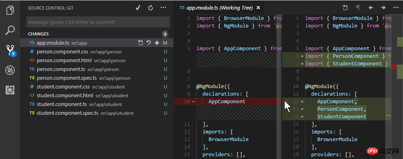
Task: Open the Debug view icon
Action: tap(10, 70)
